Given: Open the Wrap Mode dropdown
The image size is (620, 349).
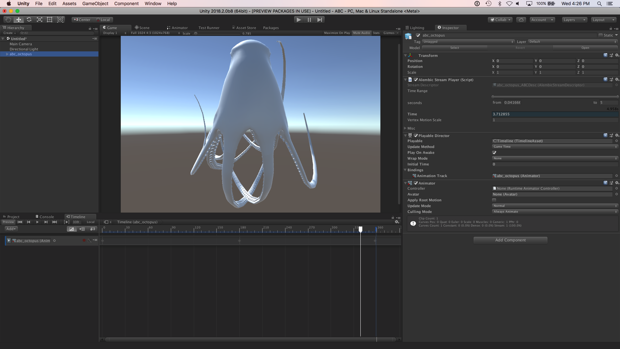Looking at the screenshot, I should point(555,158).
